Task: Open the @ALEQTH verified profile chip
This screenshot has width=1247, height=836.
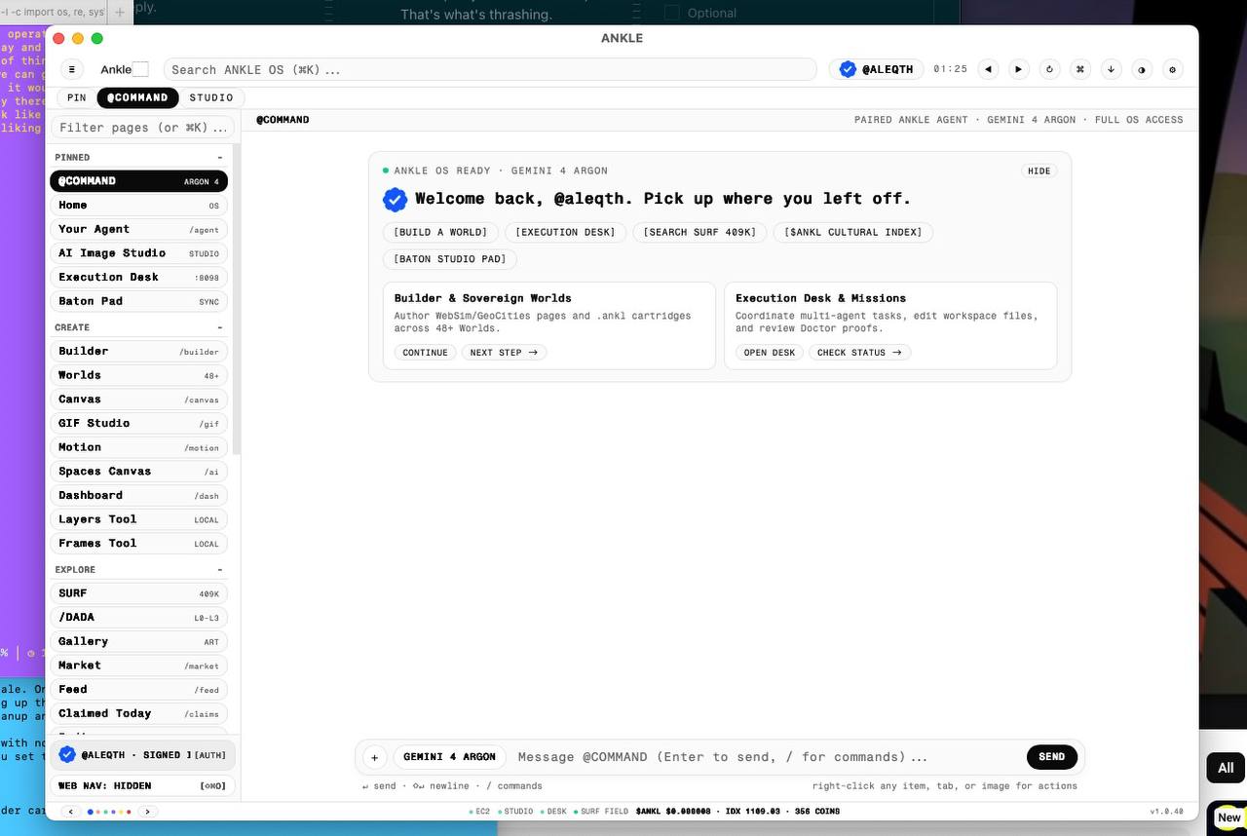Action: (x=876, y=69)
